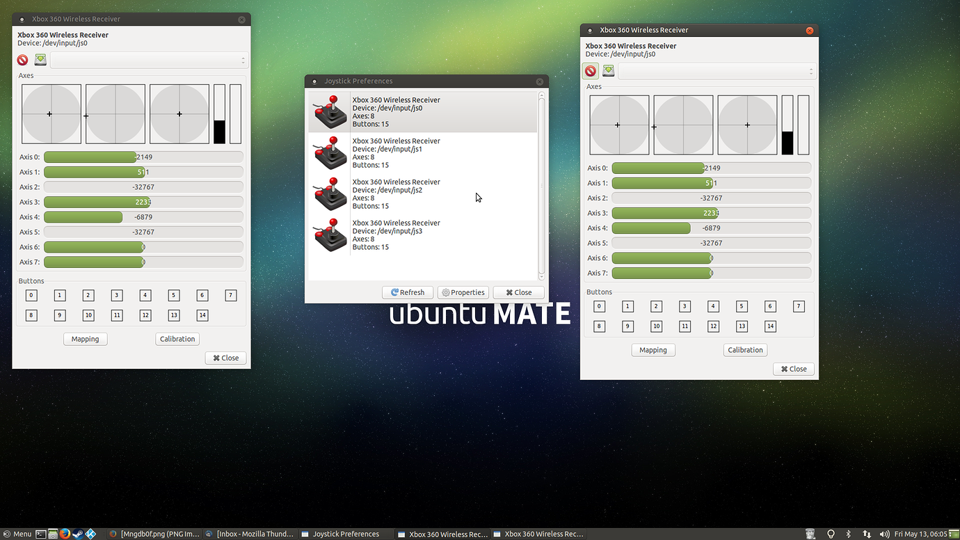Click the green save-profile icon in left receiver window
Viewport: 960px width, 540px height.
(x=40, y=60)
